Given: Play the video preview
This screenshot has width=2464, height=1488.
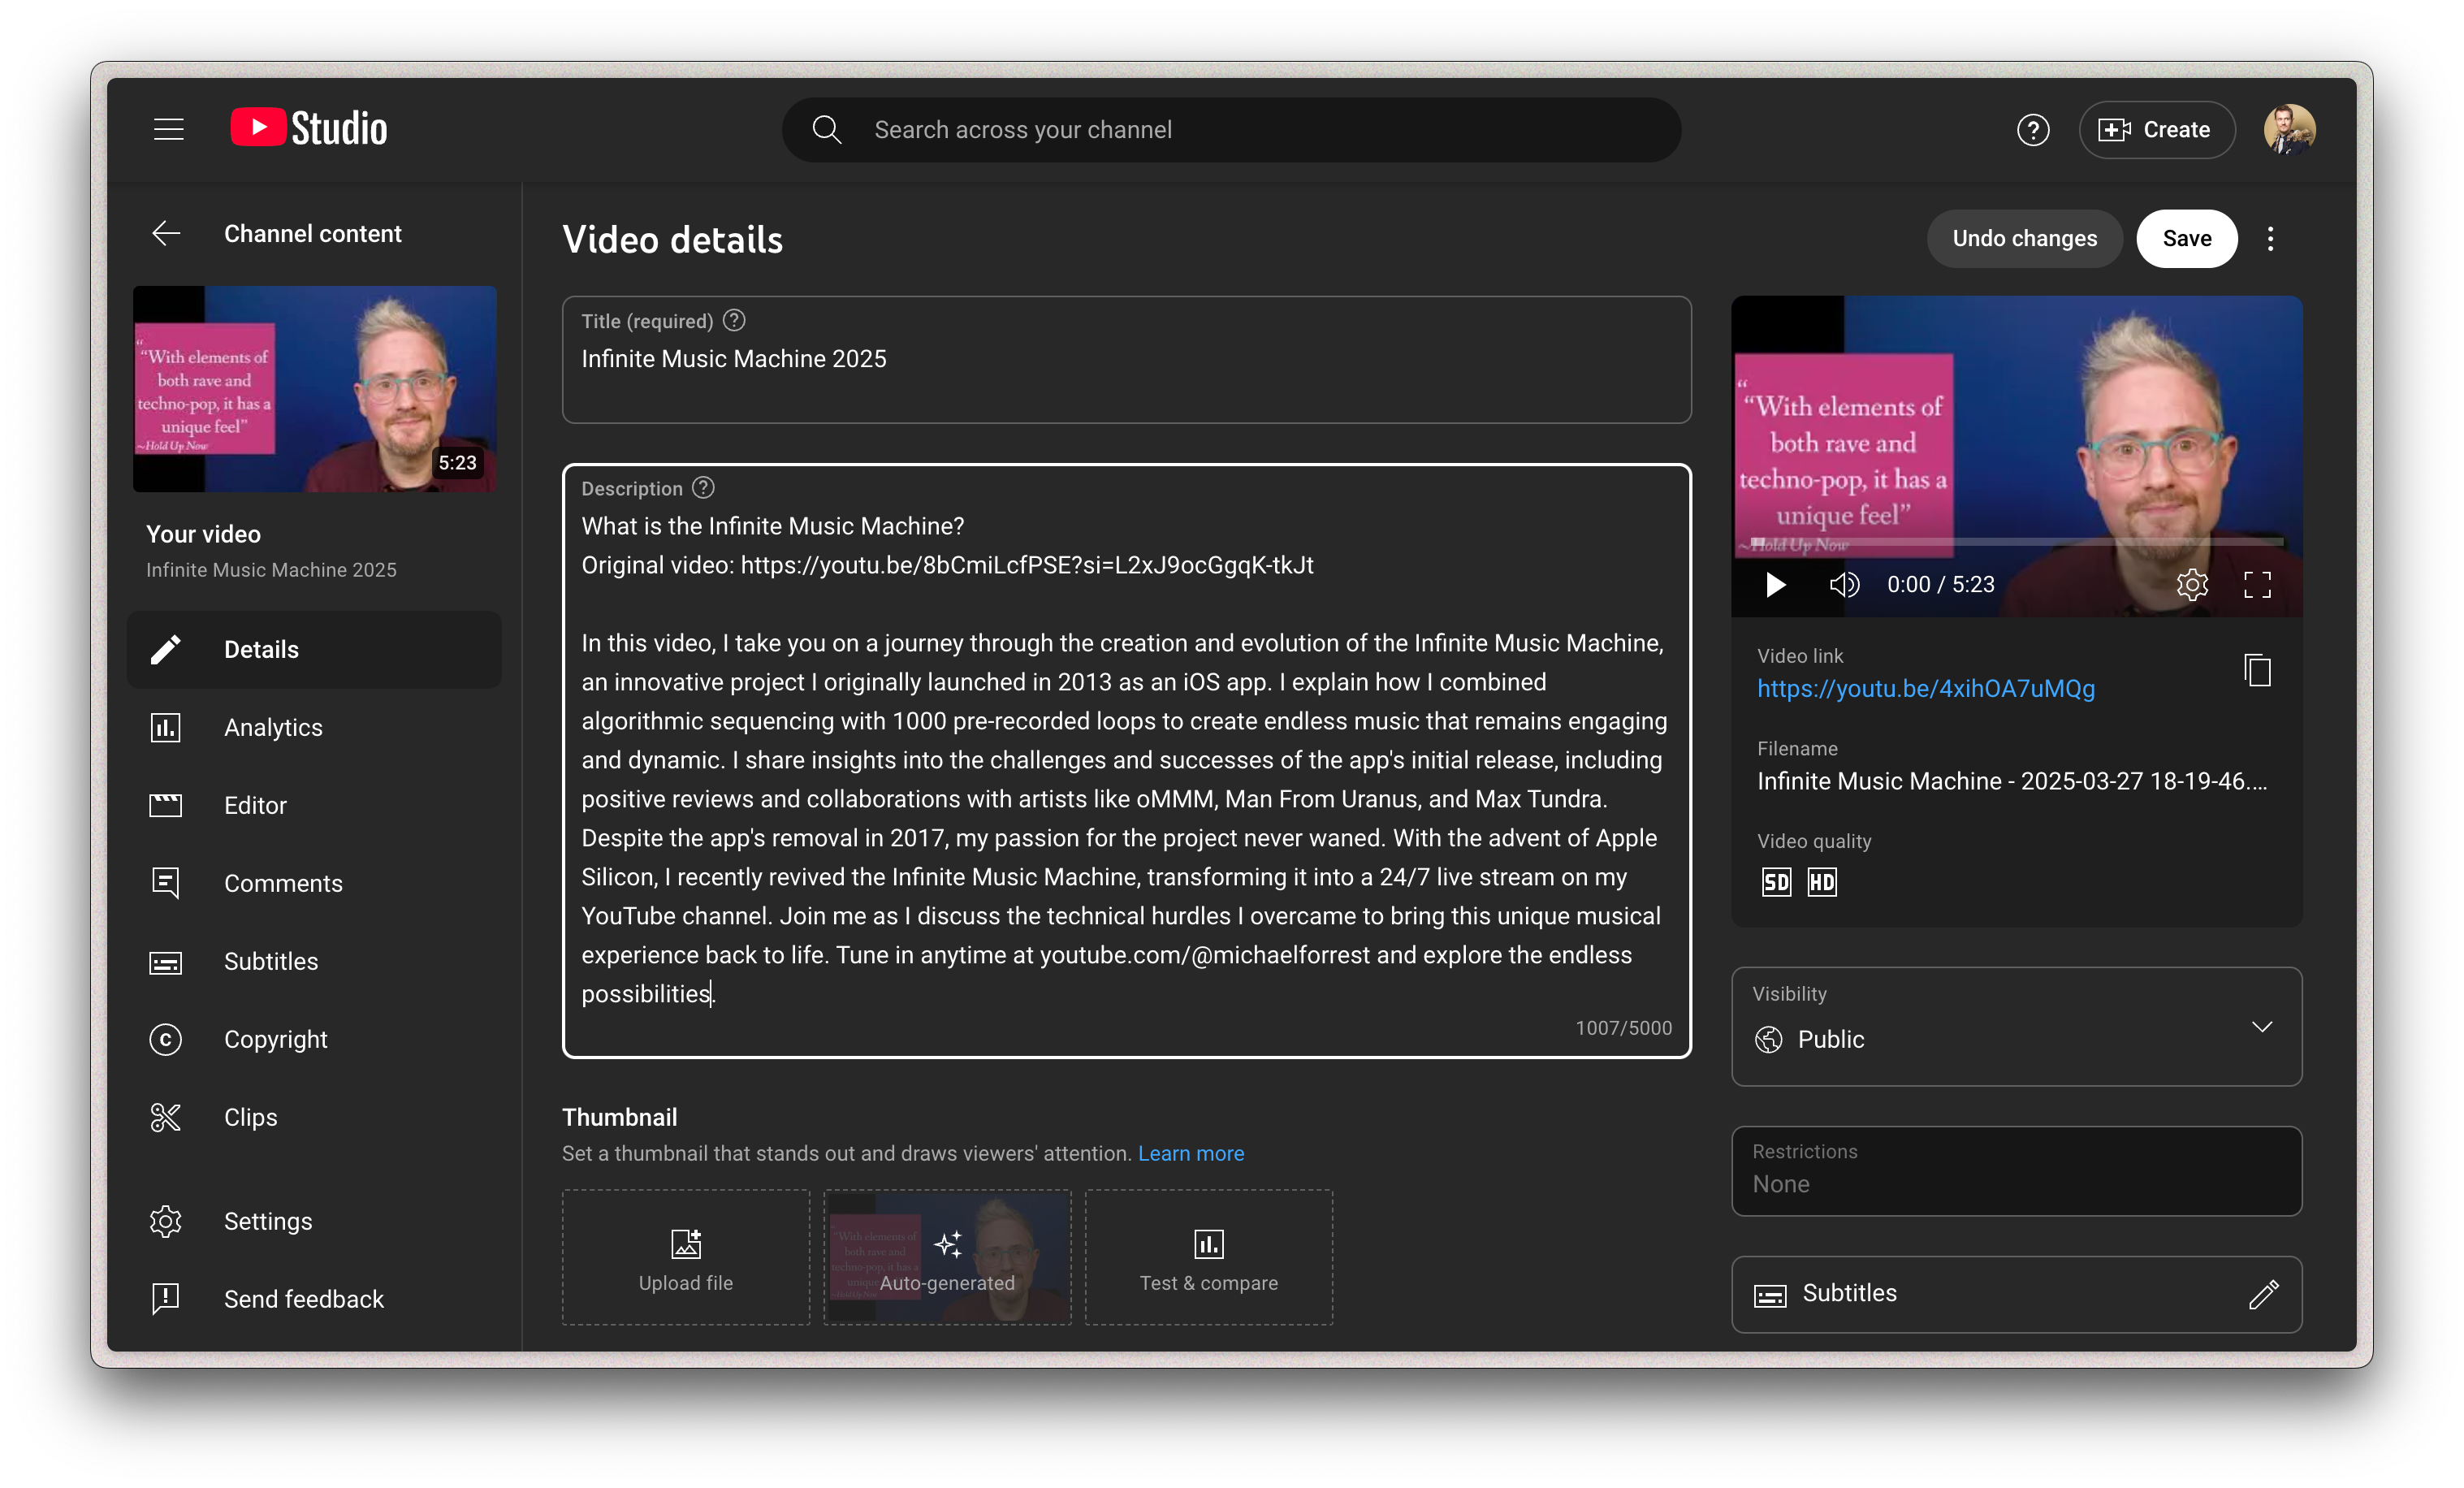Looking at the screenshot, I should [1775, 585].
